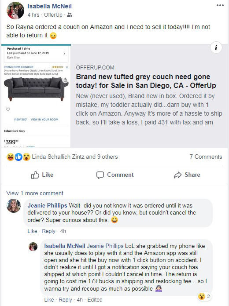229x306 pixels.
Task: Open the post options three-dot menu
Action: 220,5
